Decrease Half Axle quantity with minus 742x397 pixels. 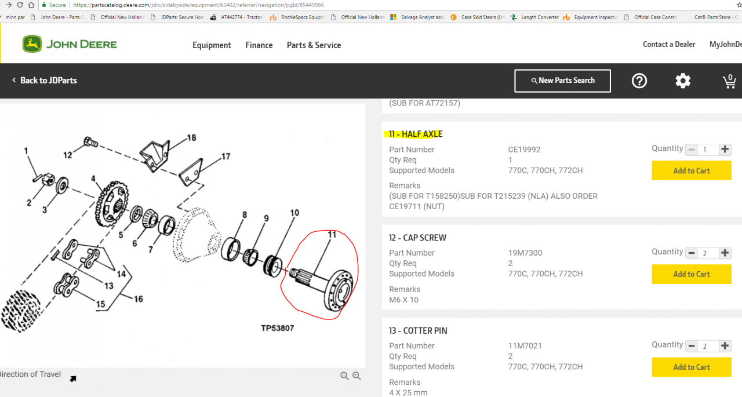coord(691,150)
